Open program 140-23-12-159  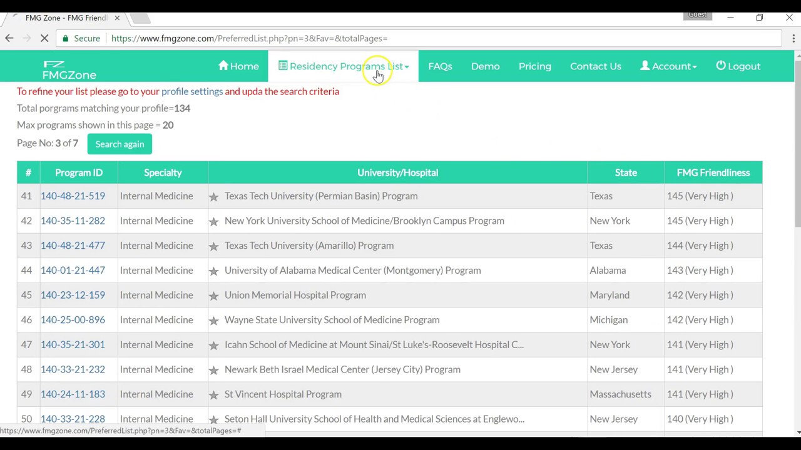click(x=73, y=295)
